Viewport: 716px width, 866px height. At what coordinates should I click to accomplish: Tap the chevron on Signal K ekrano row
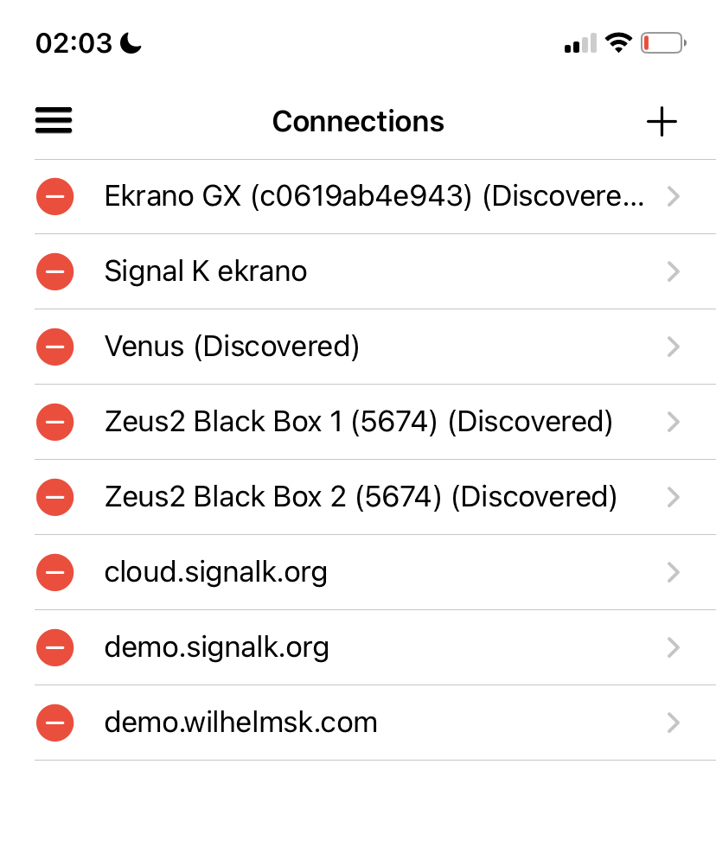coord(674,272)
